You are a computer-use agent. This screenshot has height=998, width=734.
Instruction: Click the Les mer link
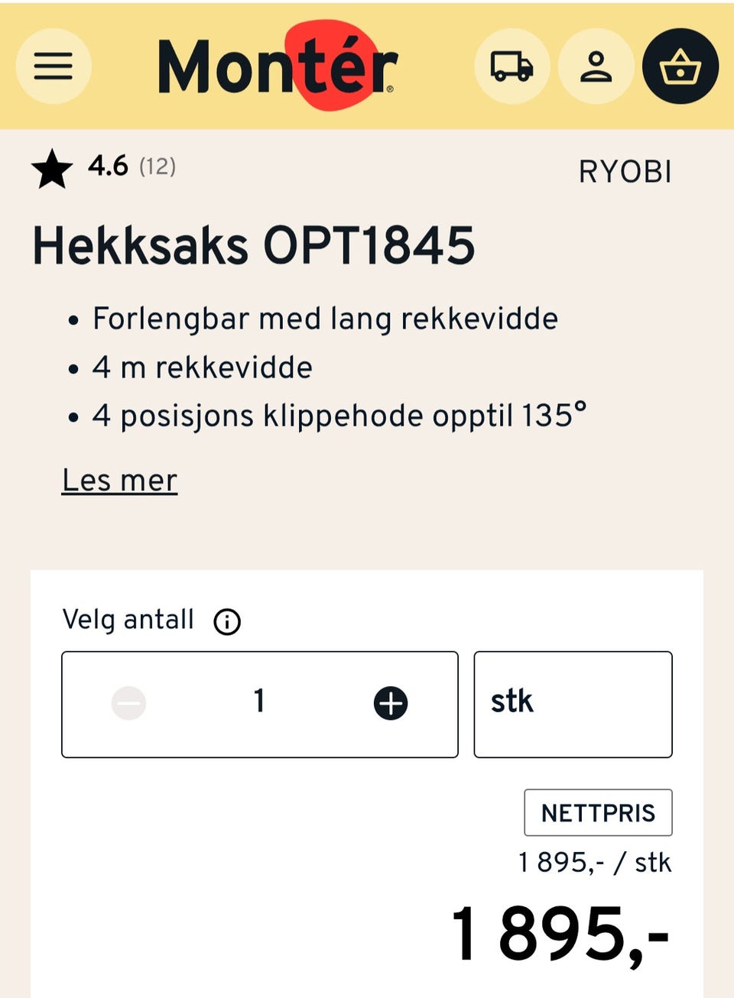119,481
